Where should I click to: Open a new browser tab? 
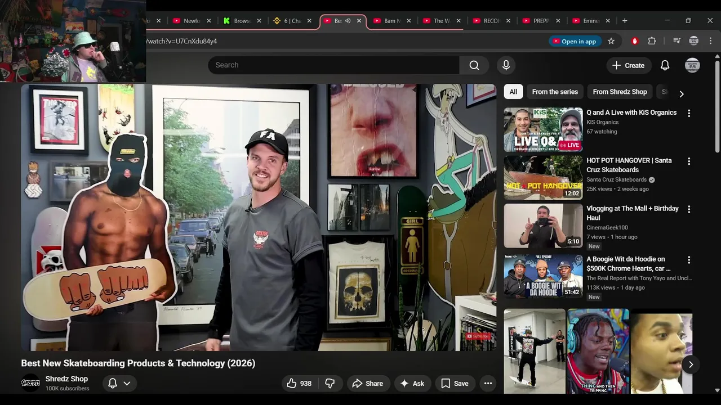624,21
